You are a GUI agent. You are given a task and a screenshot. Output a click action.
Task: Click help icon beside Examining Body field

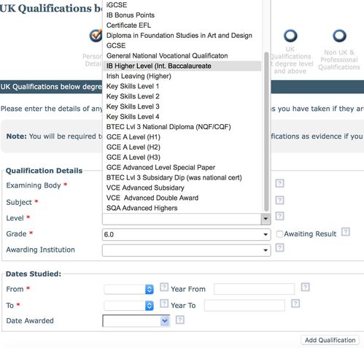(279, 183)
